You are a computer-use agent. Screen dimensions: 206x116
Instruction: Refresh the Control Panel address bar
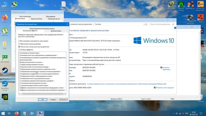click(146, 24)
